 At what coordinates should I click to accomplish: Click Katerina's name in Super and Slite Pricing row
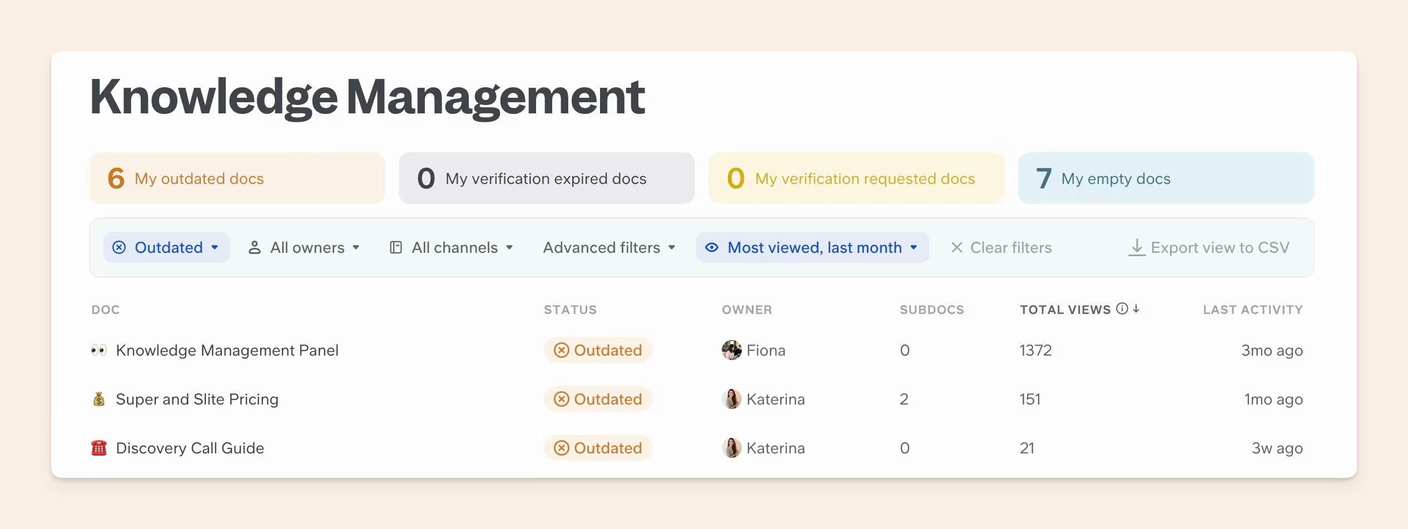tap(775, 399)
